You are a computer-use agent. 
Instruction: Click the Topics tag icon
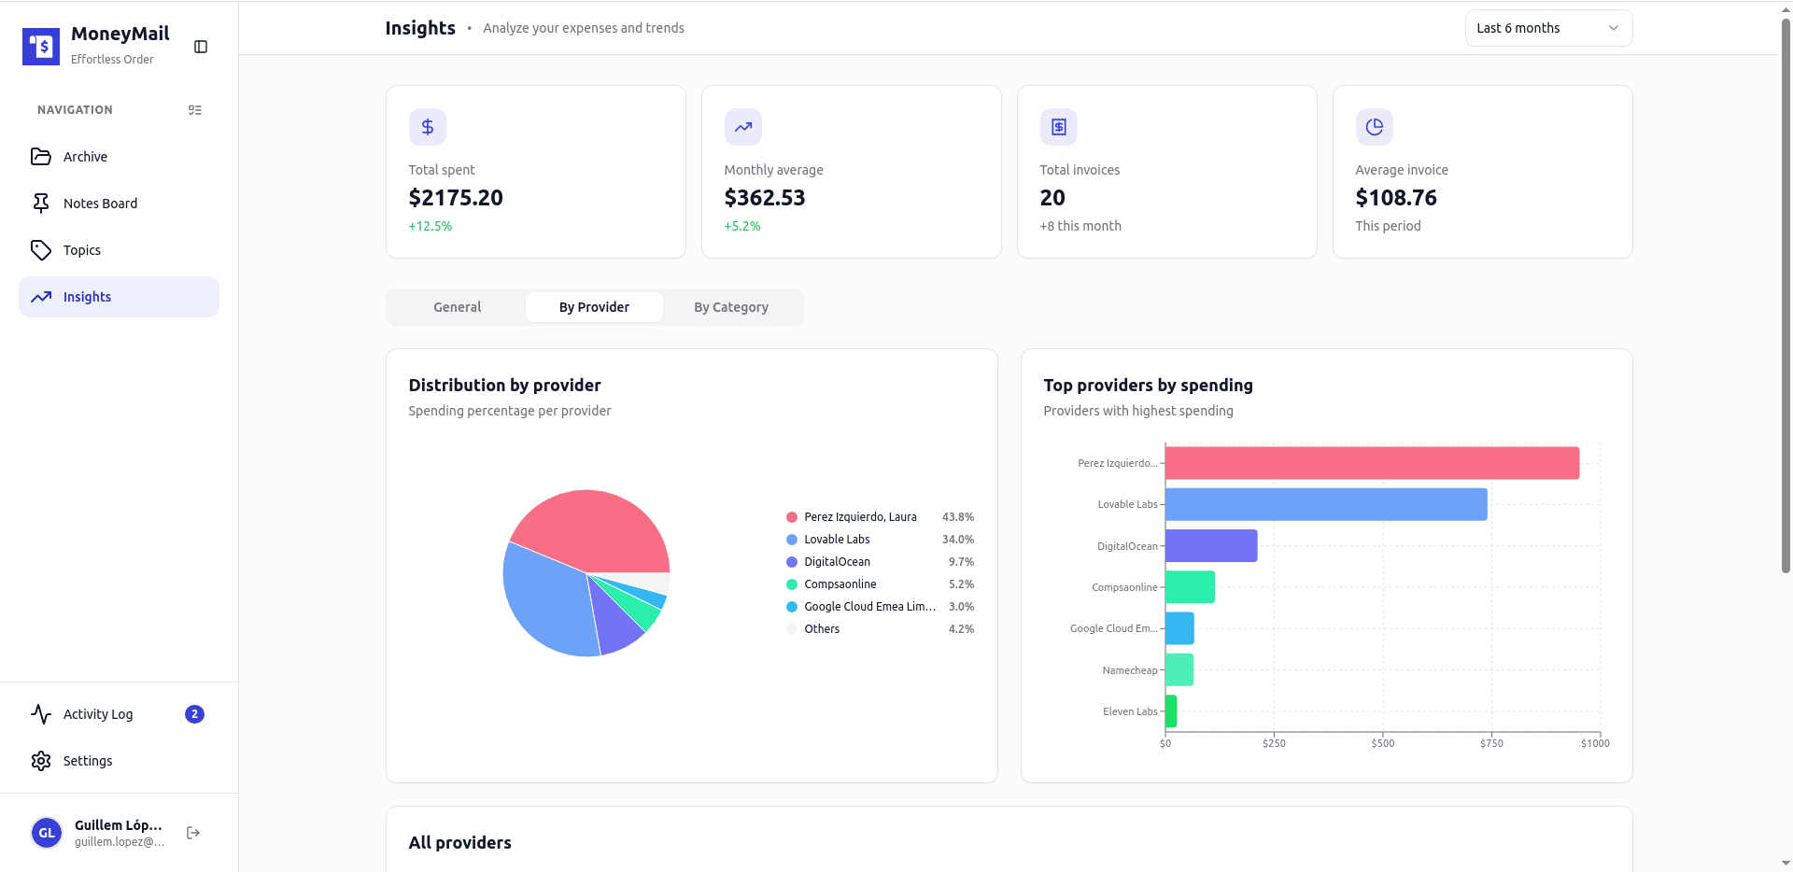[x=42, y=250]
